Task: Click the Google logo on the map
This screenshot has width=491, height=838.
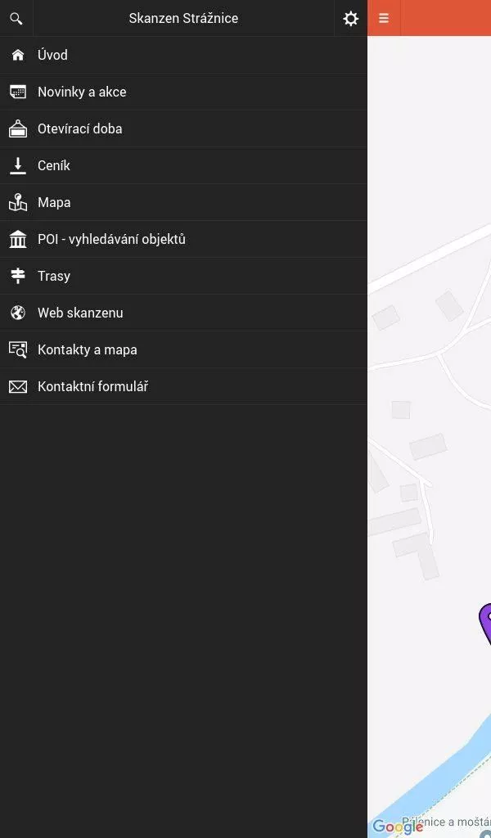Action: [398, 827]
